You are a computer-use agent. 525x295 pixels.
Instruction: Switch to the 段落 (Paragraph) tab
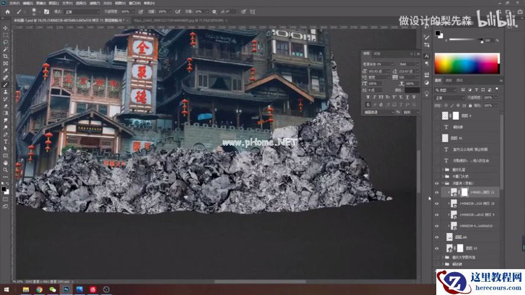click(377, 54)
